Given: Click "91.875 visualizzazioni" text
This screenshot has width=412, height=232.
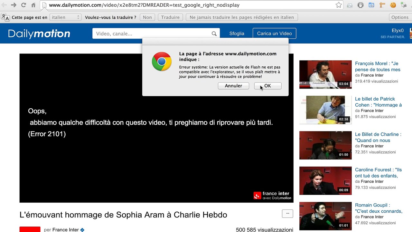Looking at the screenshot, I should pos(375,117).
